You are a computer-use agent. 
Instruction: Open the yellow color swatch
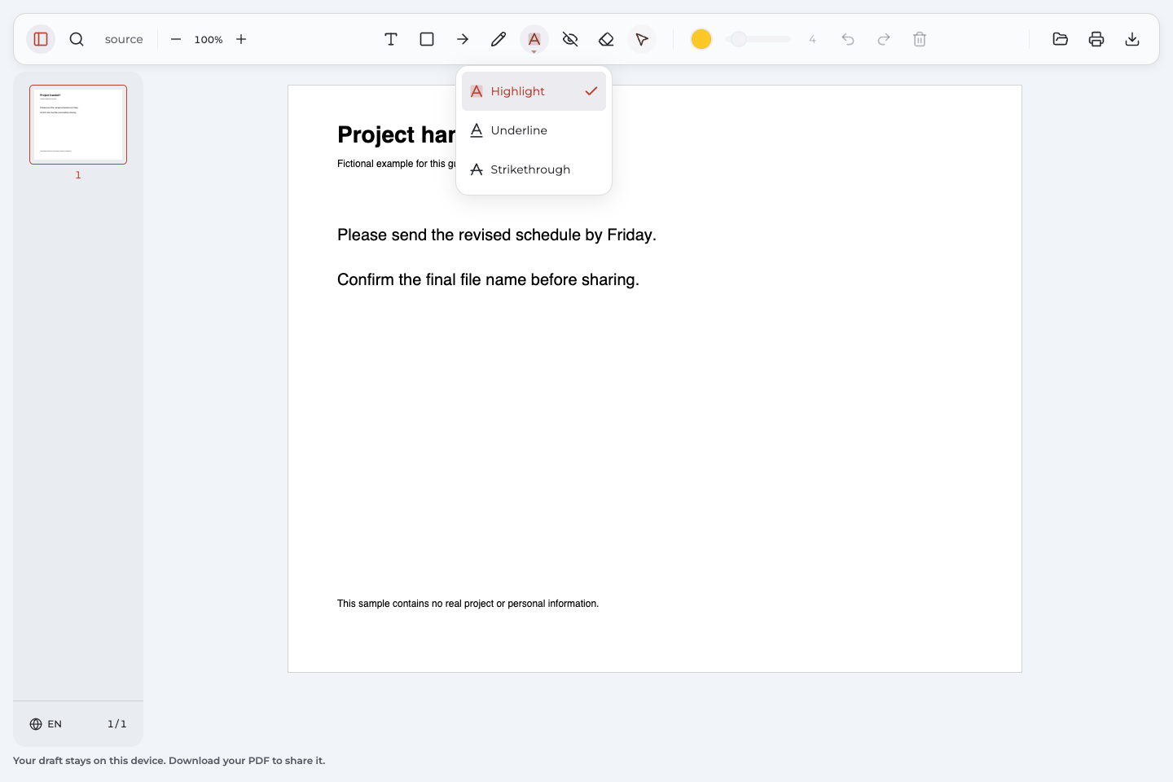701,39
